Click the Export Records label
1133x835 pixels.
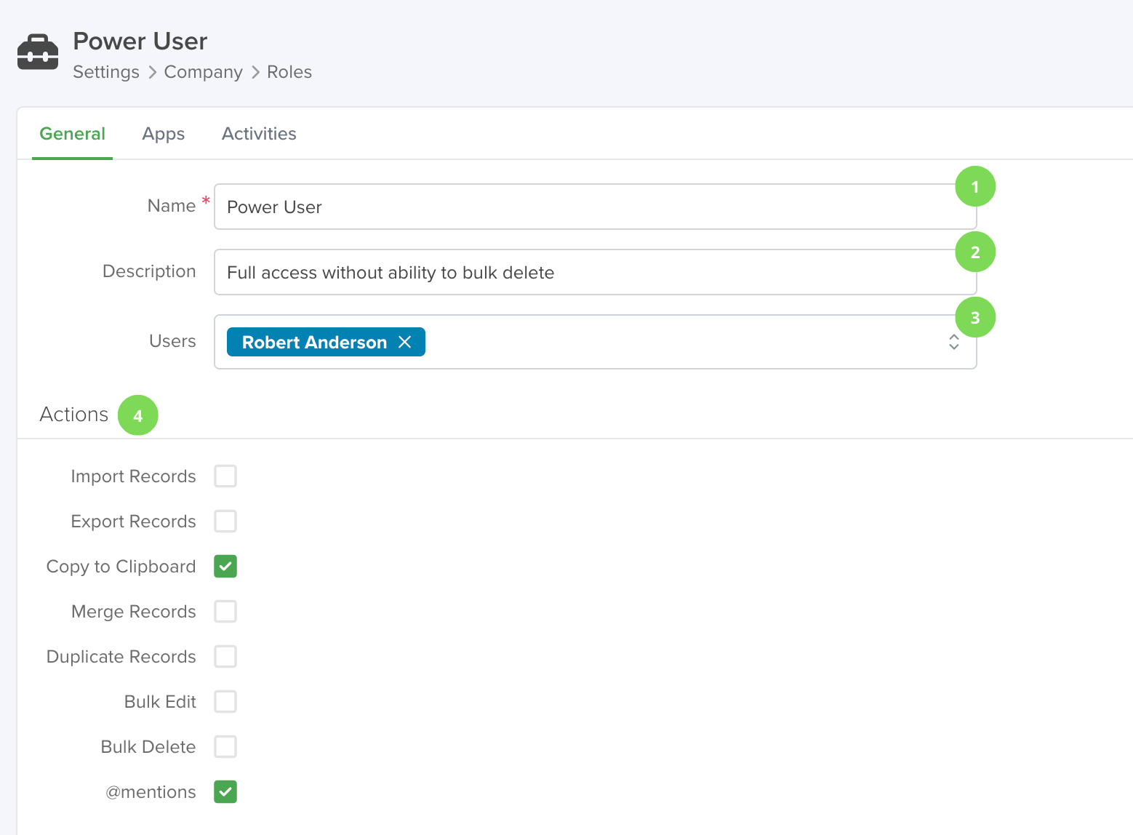click(x=134, y=522)
